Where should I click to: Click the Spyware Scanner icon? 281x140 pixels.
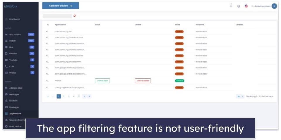(6, 120)
